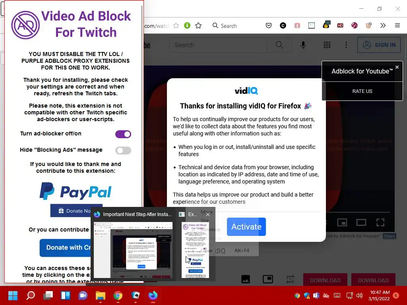
Task: Click the notification badge showing 6
Action: (396, 295)
